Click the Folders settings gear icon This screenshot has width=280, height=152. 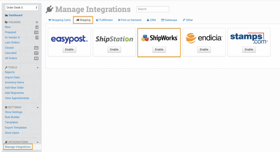tap(37, 22)
